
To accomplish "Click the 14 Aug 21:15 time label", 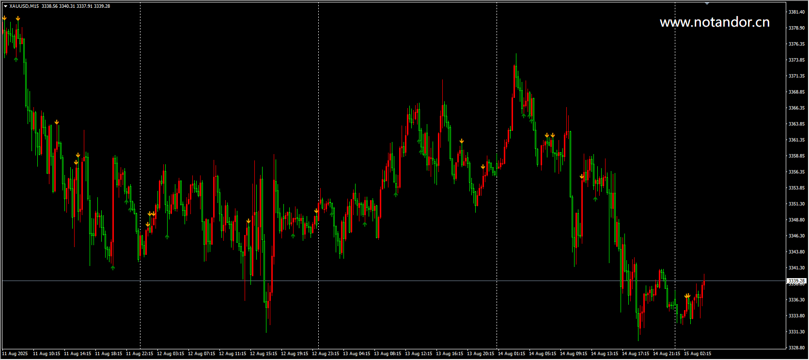I will 667,354.
